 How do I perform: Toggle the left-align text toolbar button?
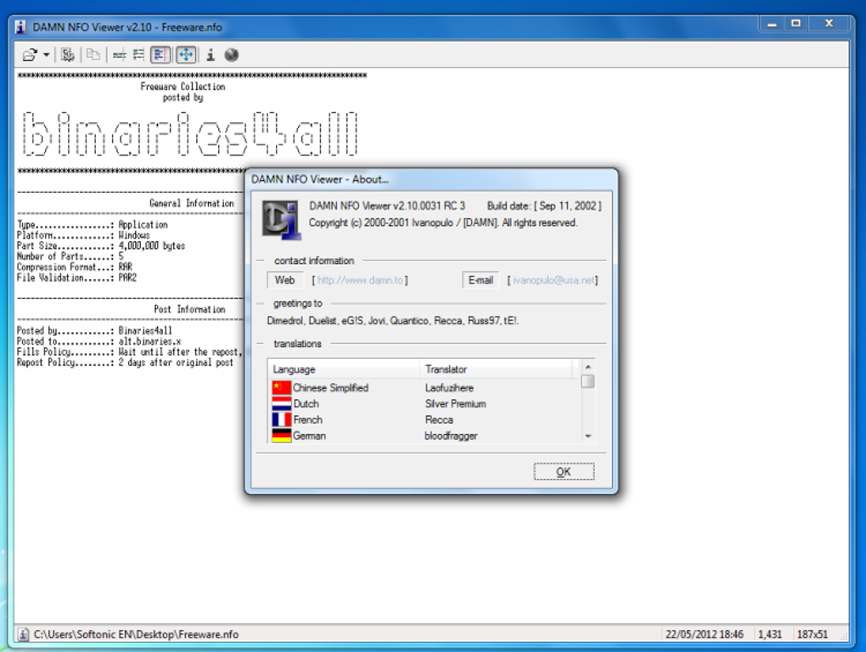pos(160,54)
